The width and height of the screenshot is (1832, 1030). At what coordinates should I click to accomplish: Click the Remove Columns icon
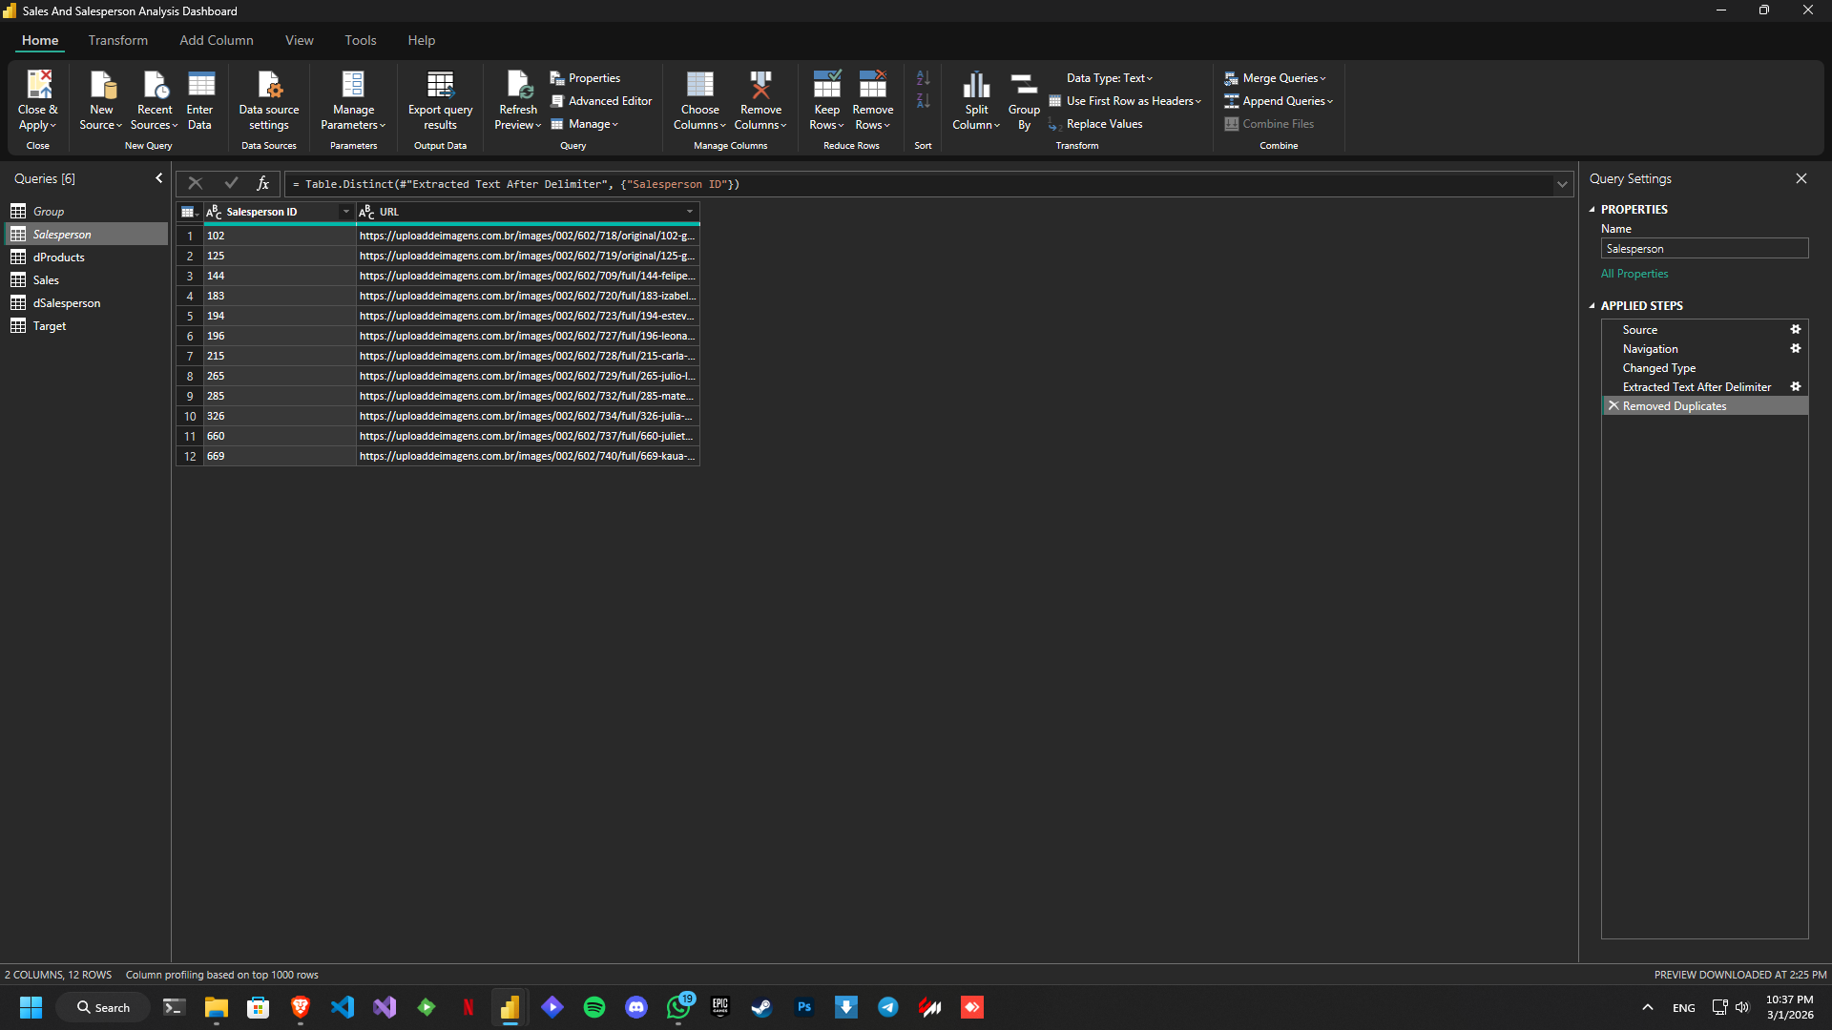point(760,86)
